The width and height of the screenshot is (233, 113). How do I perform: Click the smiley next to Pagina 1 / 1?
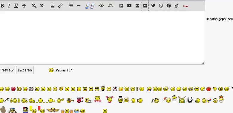[x=51, y=70]
